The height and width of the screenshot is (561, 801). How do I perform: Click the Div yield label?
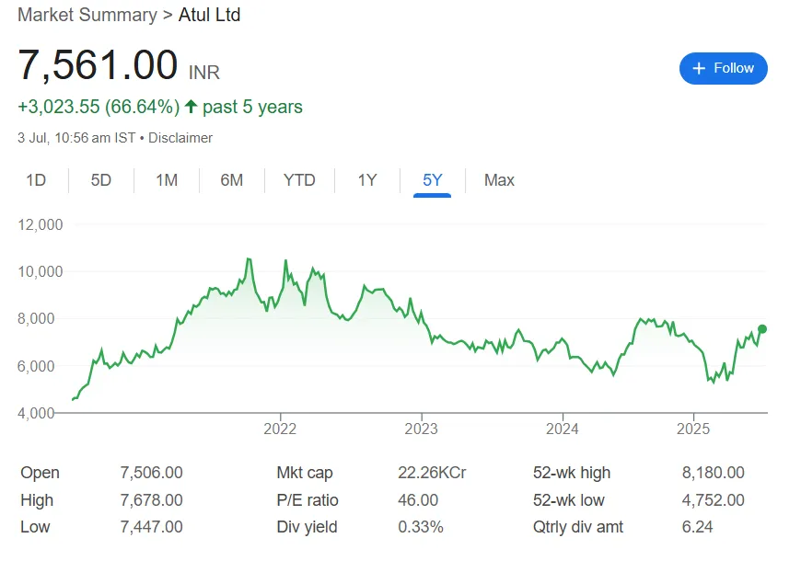307,527
